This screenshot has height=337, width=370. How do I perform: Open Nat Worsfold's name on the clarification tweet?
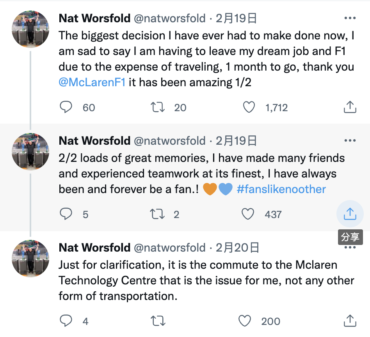[x=94, y=247]
